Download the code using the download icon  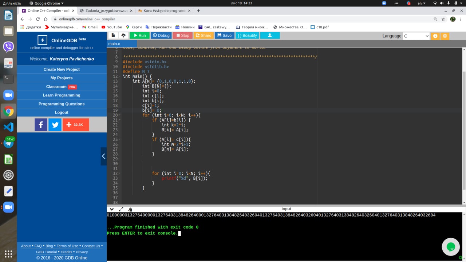click(x=270, y=35)
